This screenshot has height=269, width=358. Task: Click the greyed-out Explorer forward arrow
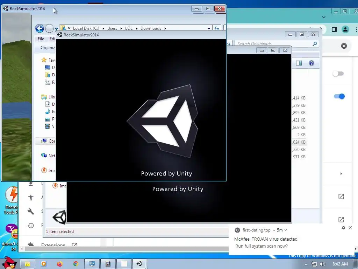(x=49, y=29)
